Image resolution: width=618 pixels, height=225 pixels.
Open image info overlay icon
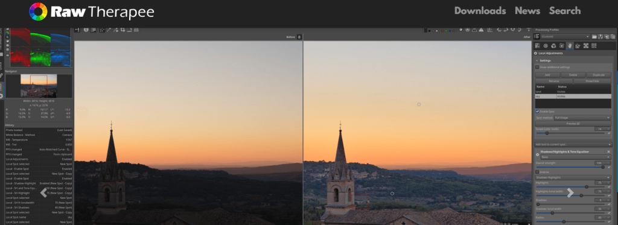click(86, 30)
